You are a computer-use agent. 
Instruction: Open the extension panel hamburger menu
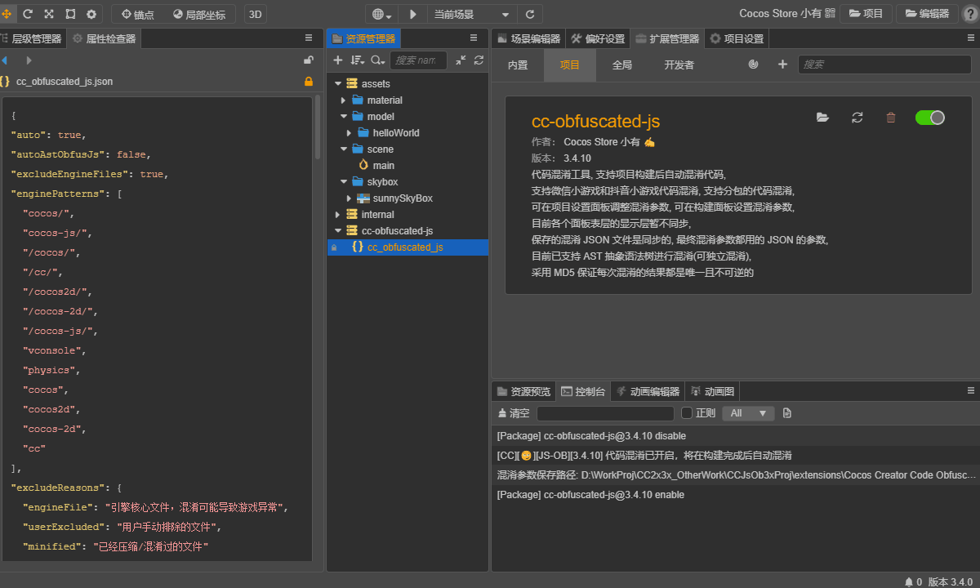[x=971, y=38]
